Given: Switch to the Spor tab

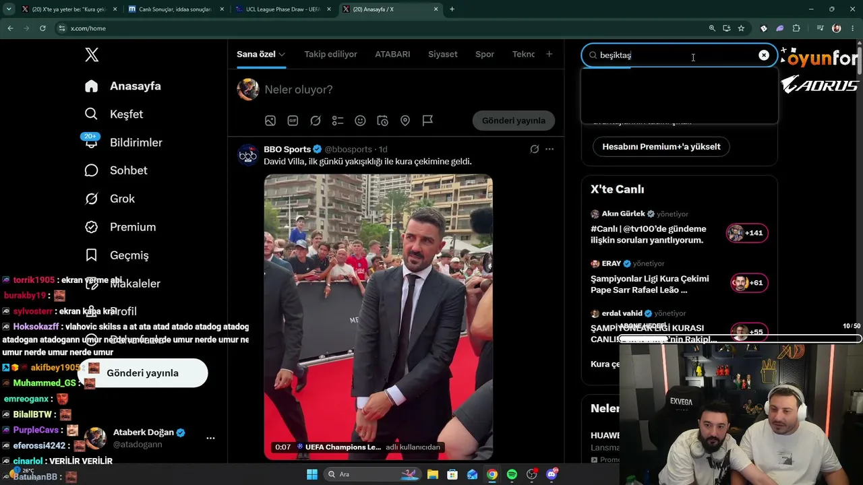Looking at the screenshot, I should point(485,55).
